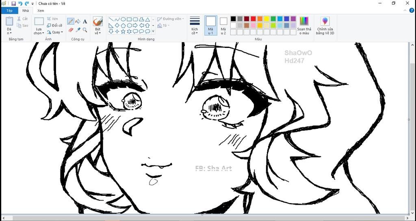Open the Quay rotate dropdown
Screen dimensions: 416x221
(55, 32)
